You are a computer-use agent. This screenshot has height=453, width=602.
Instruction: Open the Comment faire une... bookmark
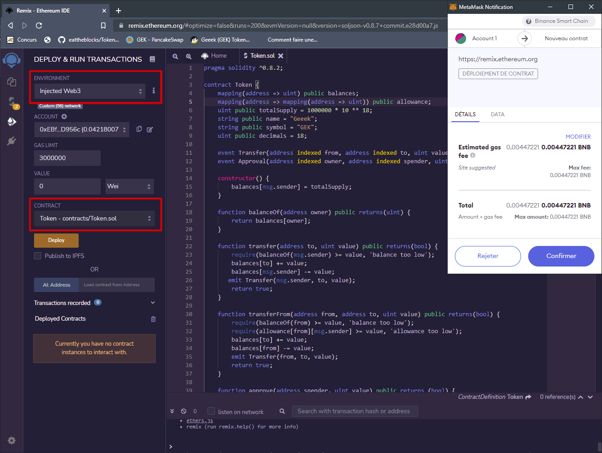293,40
